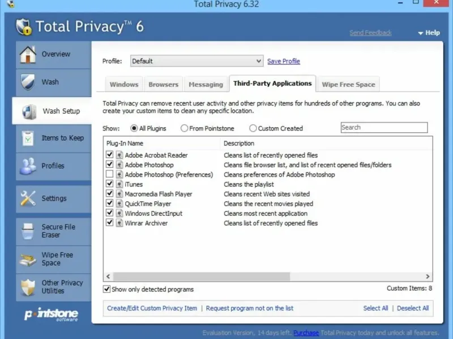Click the Description column header
This screenshot has width=453, height=339.
coord(327,144)
